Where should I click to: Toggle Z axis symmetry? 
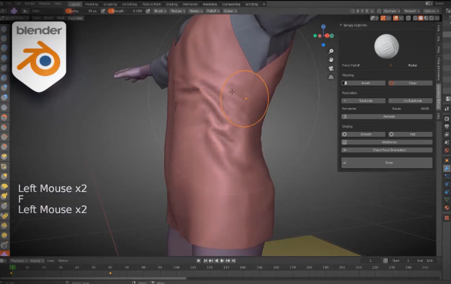(366, 11)
